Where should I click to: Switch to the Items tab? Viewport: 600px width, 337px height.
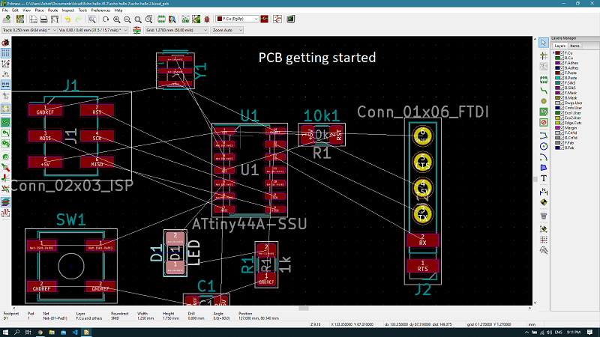click(574, 46)
